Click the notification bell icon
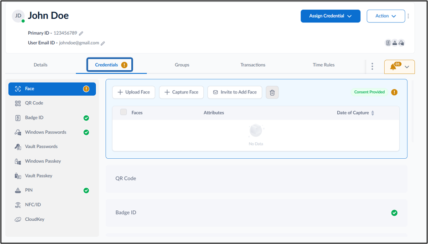Screen dimensions: 428x244 coord(393,67)
